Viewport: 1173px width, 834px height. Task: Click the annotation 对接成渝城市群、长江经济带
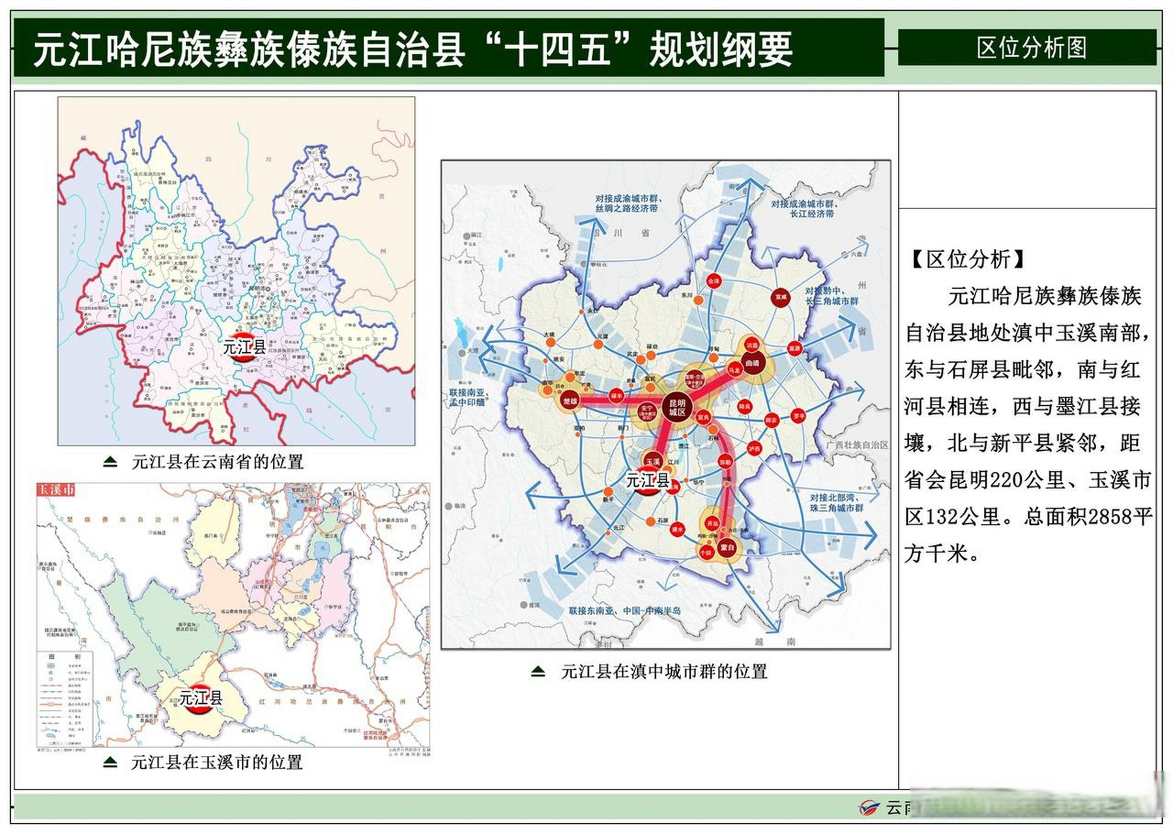(x=804, y=208)
